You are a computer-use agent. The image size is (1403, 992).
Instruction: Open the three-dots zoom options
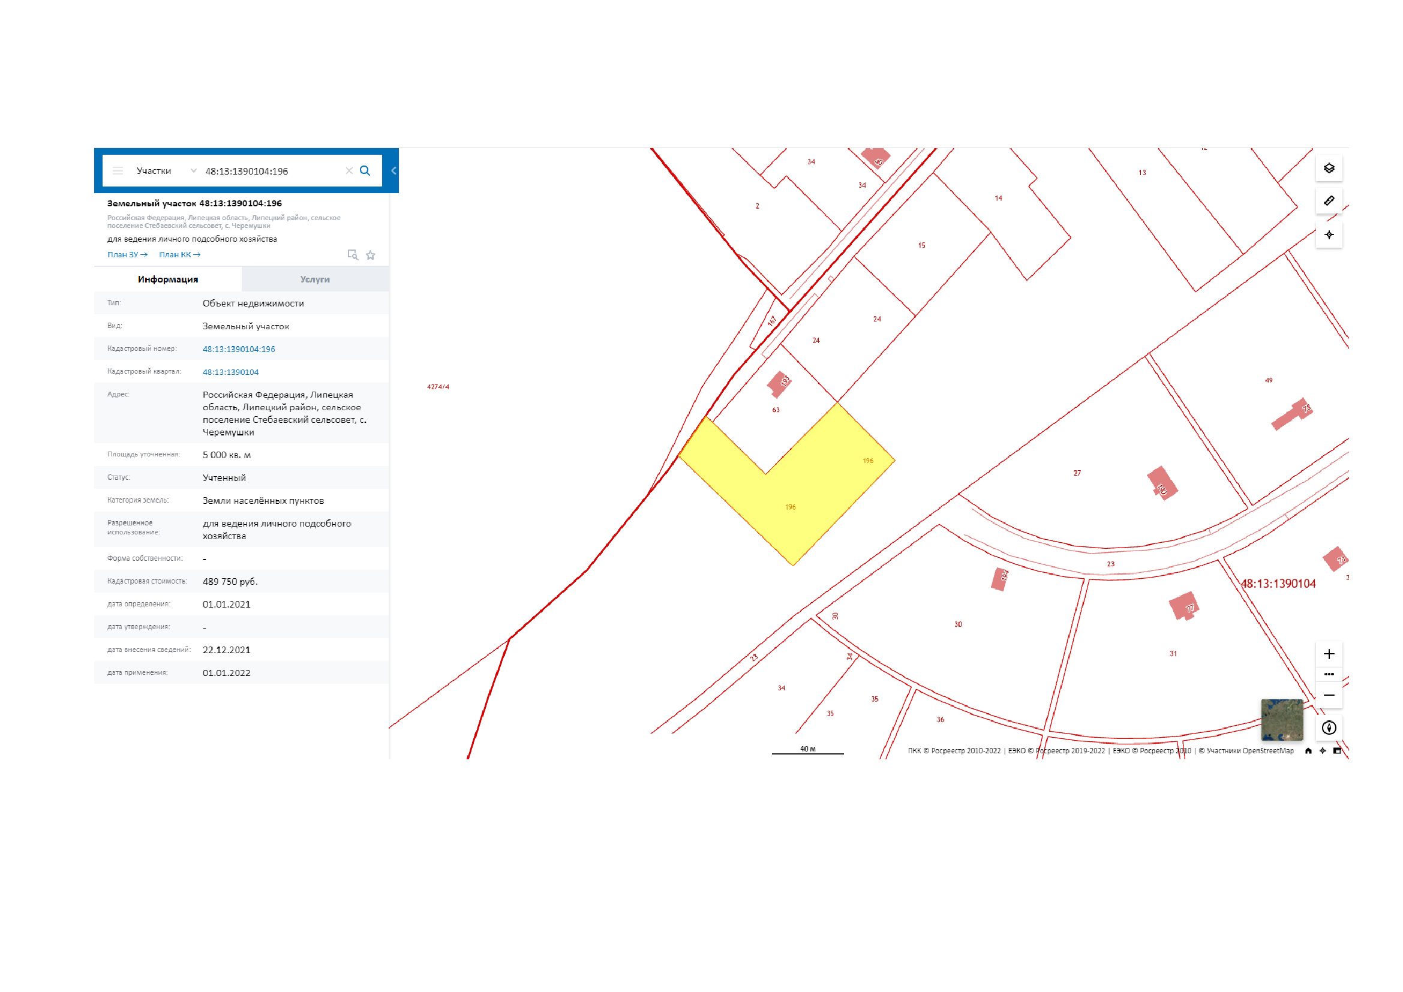click(1329, 674)
